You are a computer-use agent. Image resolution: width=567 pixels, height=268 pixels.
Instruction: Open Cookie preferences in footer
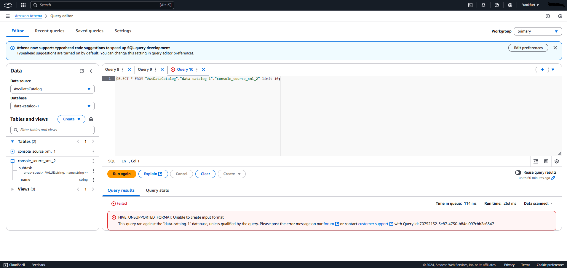tap(550, 265)
